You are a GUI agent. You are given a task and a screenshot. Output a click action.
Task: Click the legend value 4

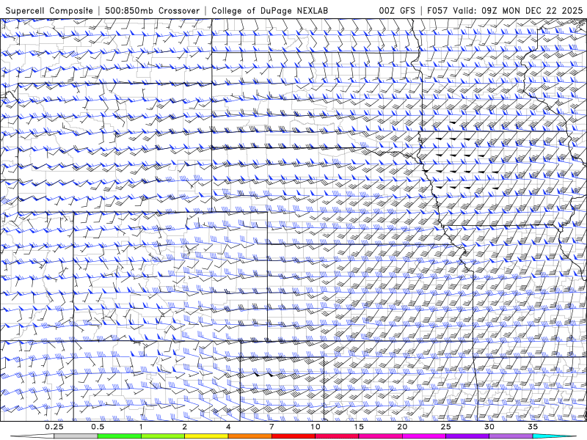tap(228, 427)
